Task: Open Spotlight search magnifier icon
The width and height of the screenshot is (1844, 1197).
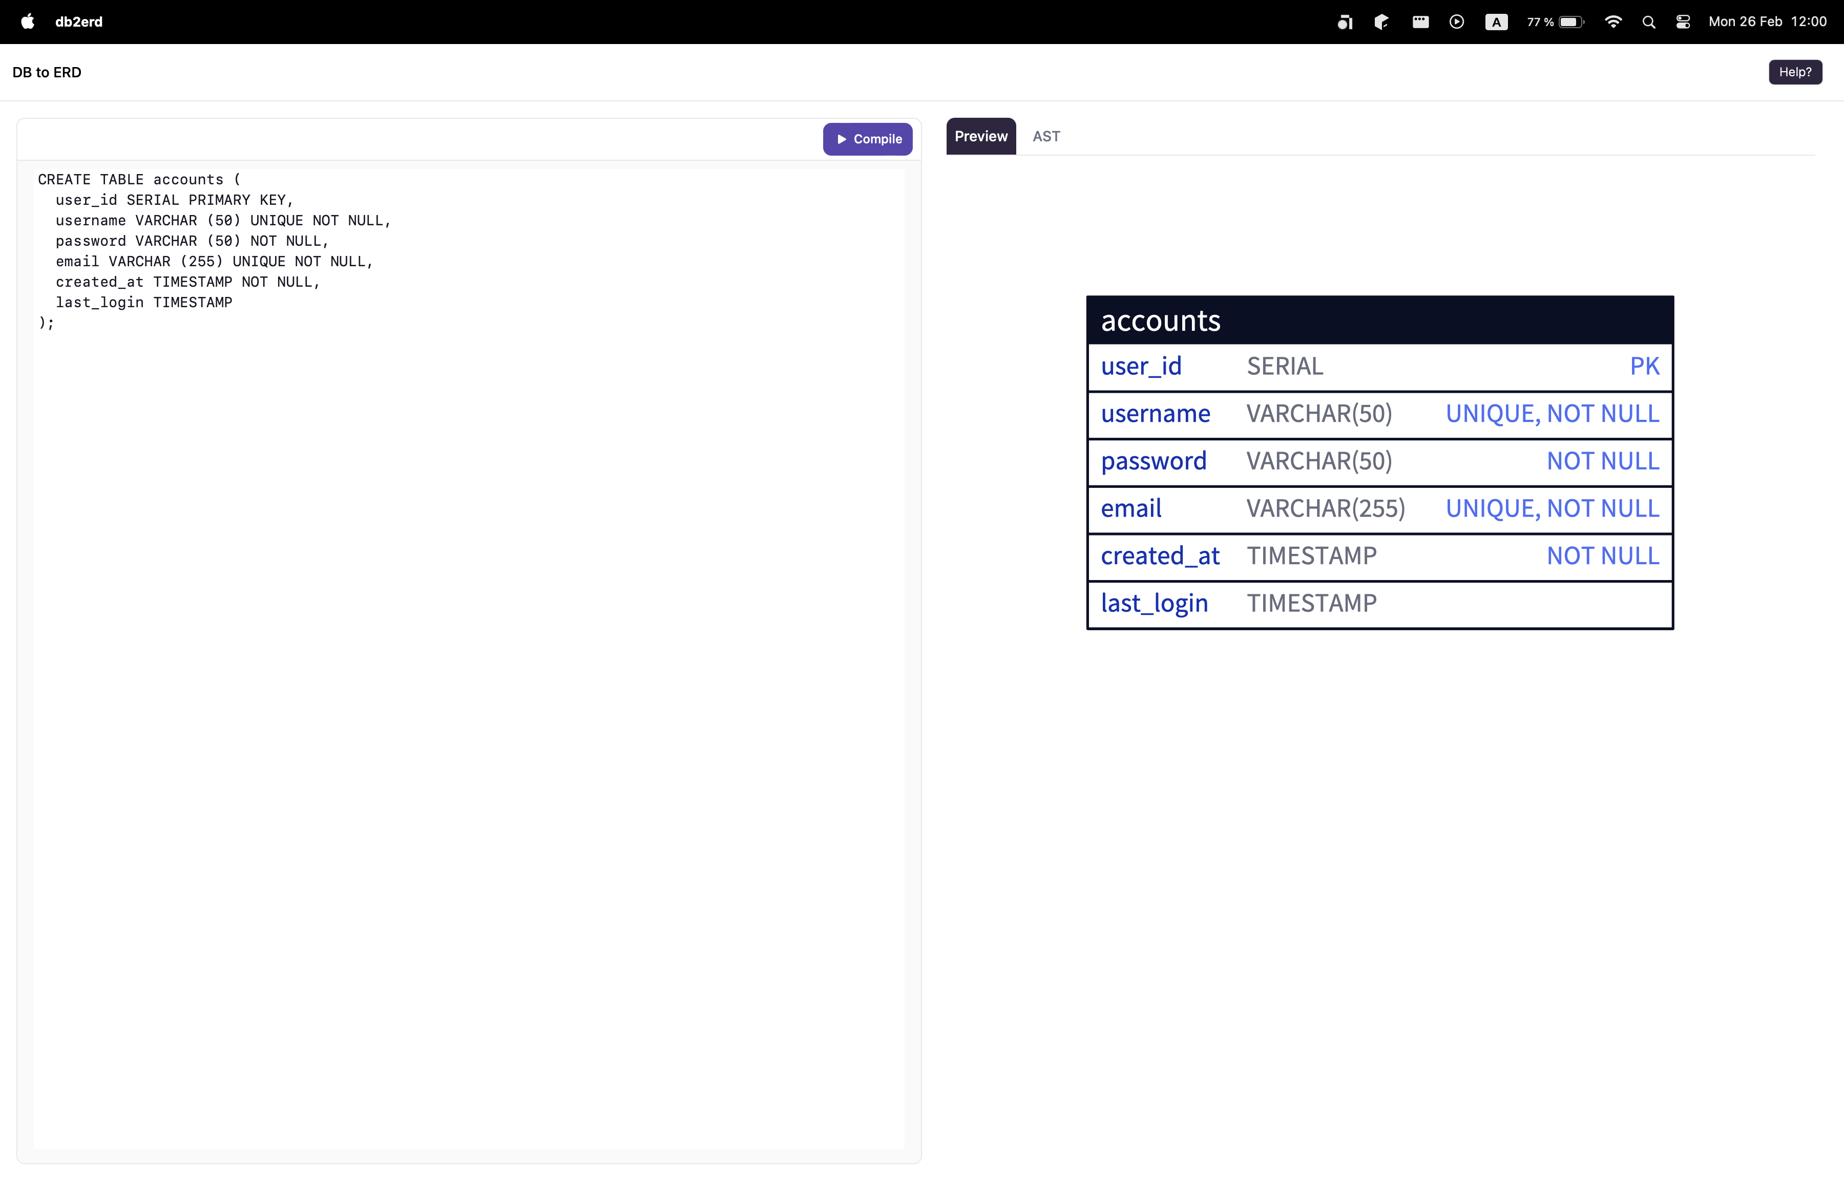Action: click(x=1648, y=22)
